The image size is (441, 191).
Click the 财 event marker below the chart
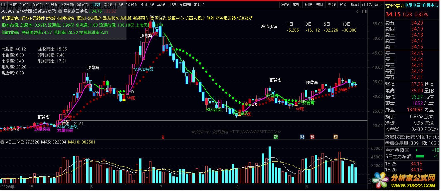point(302,137)
